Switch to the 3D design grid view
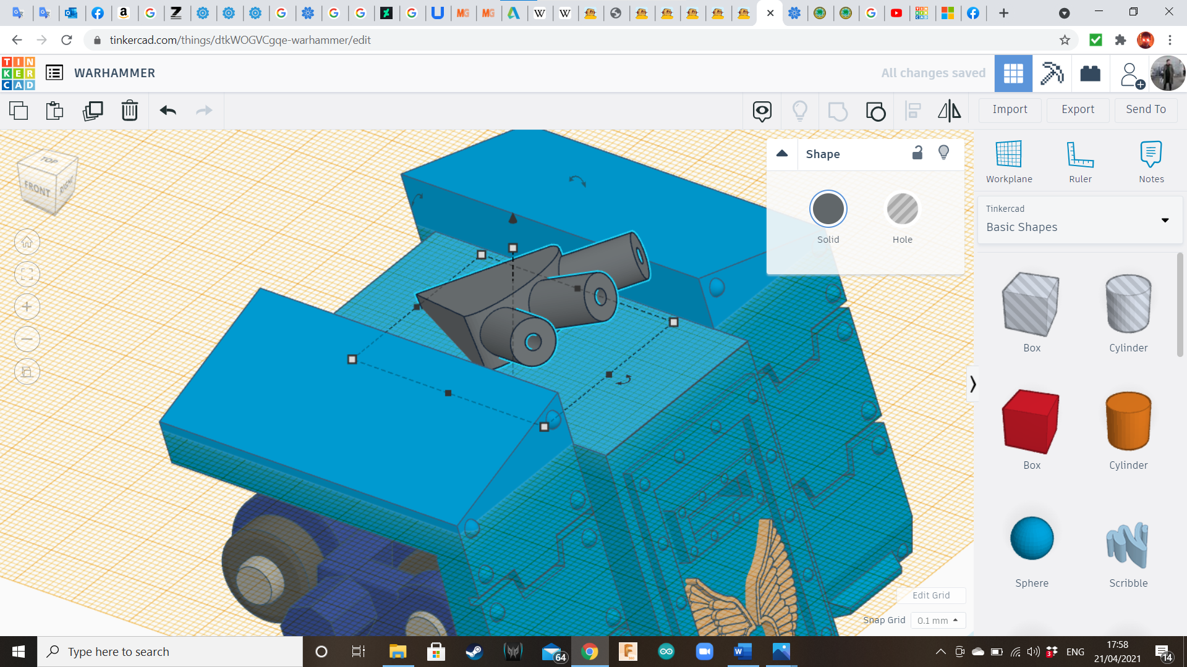 pos(1013,73)
